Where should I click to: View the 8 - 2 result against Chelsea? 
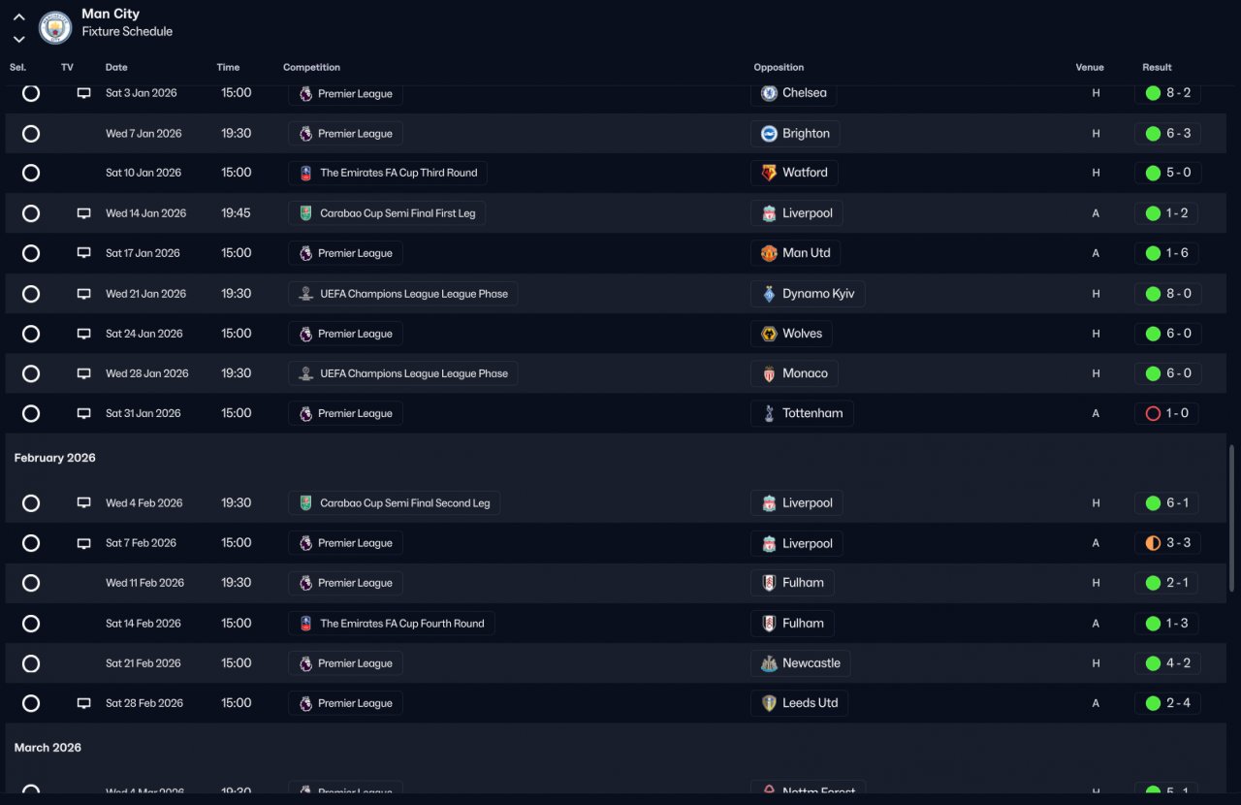1167,93
